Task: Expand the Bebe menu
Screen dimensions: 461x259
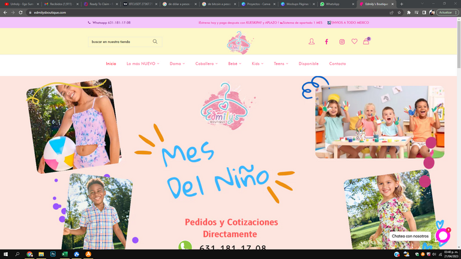Action: 235,64
